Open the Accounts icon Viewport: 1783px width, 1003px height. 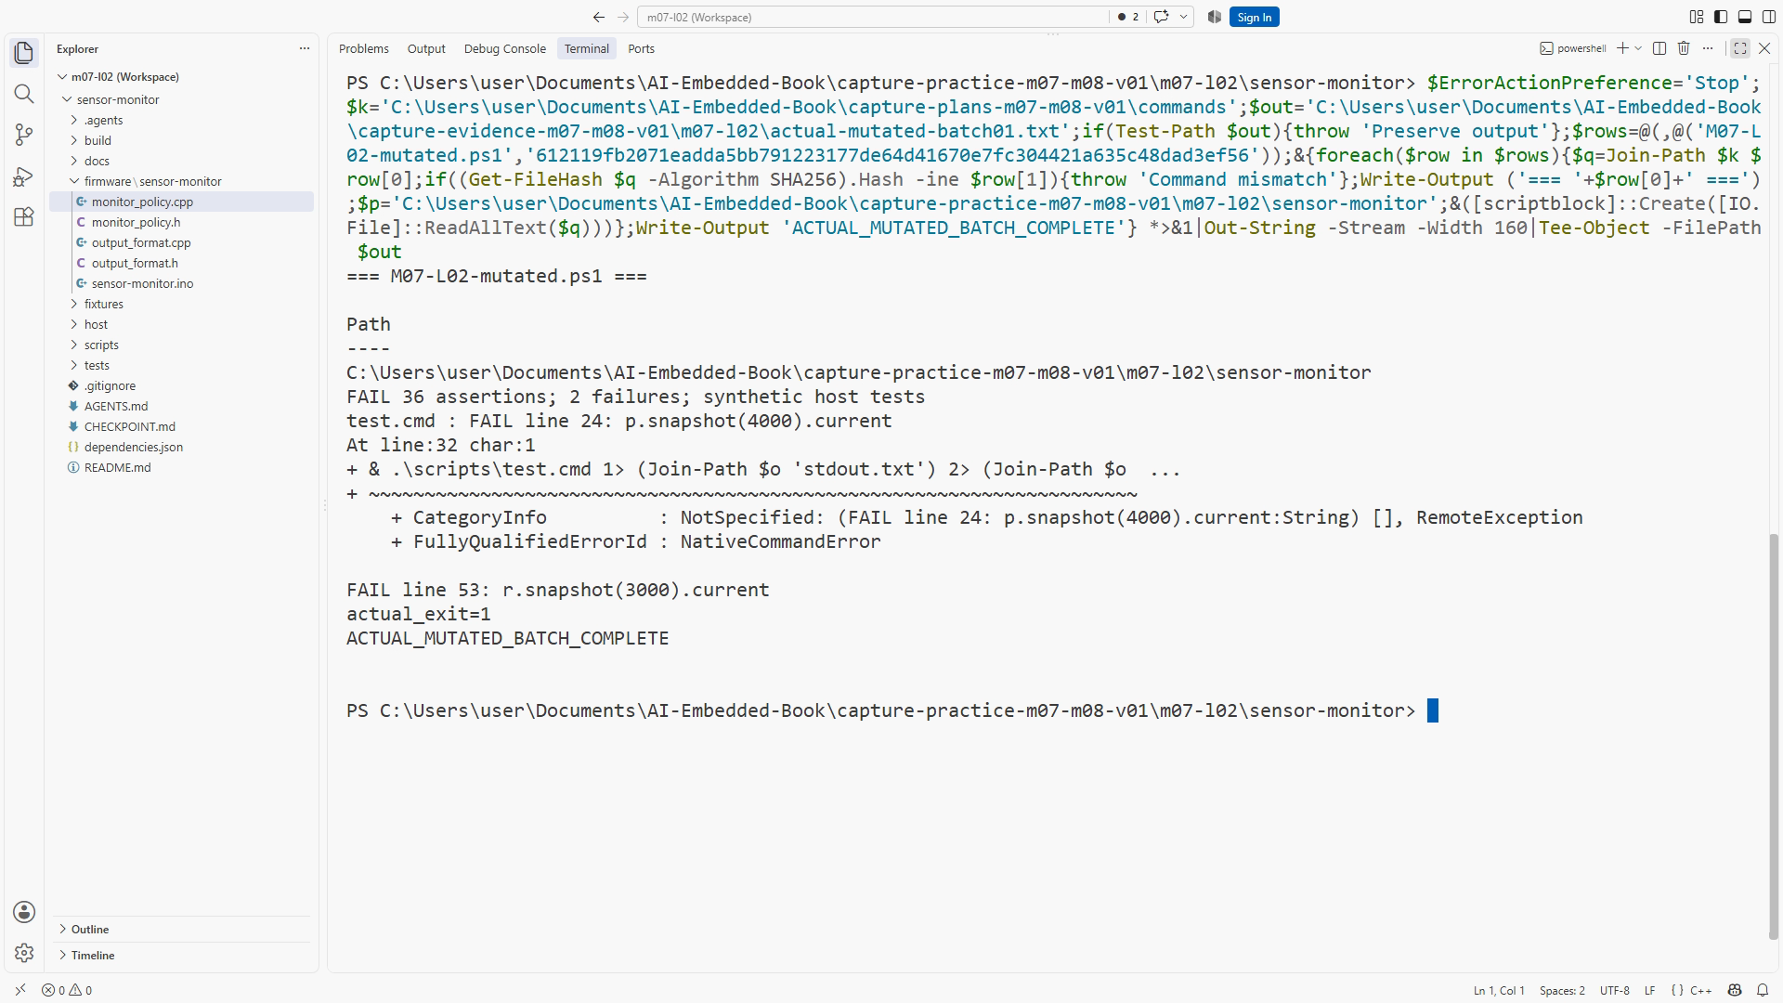pos(24,912)
